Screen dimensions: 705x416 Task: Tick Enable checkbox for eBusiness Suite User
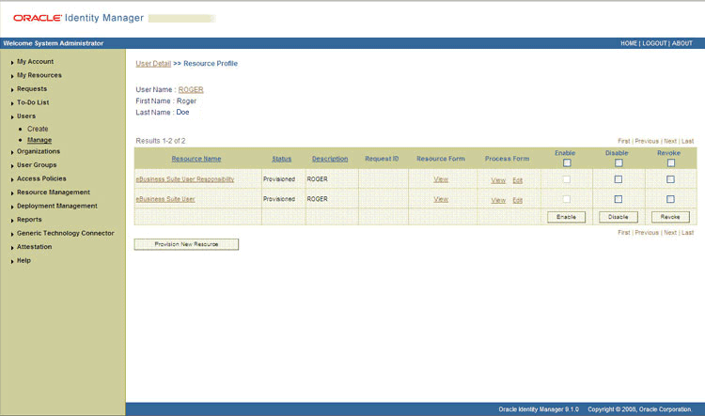[567, 199]
